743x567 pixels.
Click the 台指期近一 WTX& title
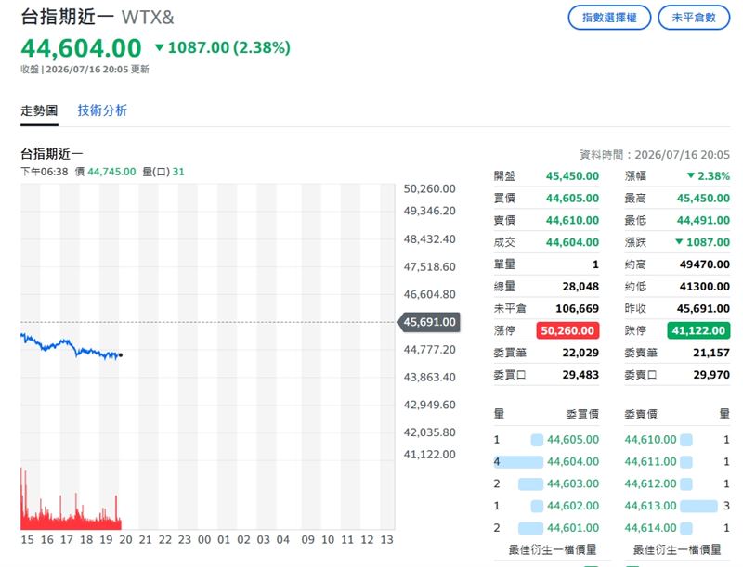(98, 17)
